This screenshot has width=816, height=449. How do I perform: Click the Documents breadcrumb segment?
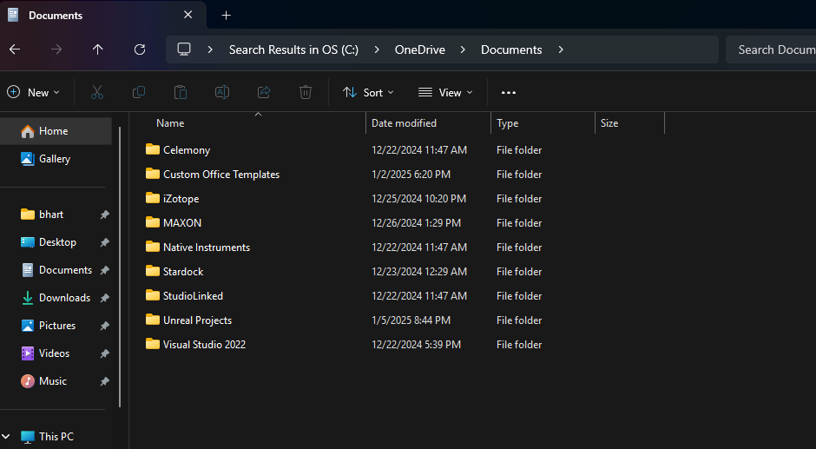coord(511,50)
